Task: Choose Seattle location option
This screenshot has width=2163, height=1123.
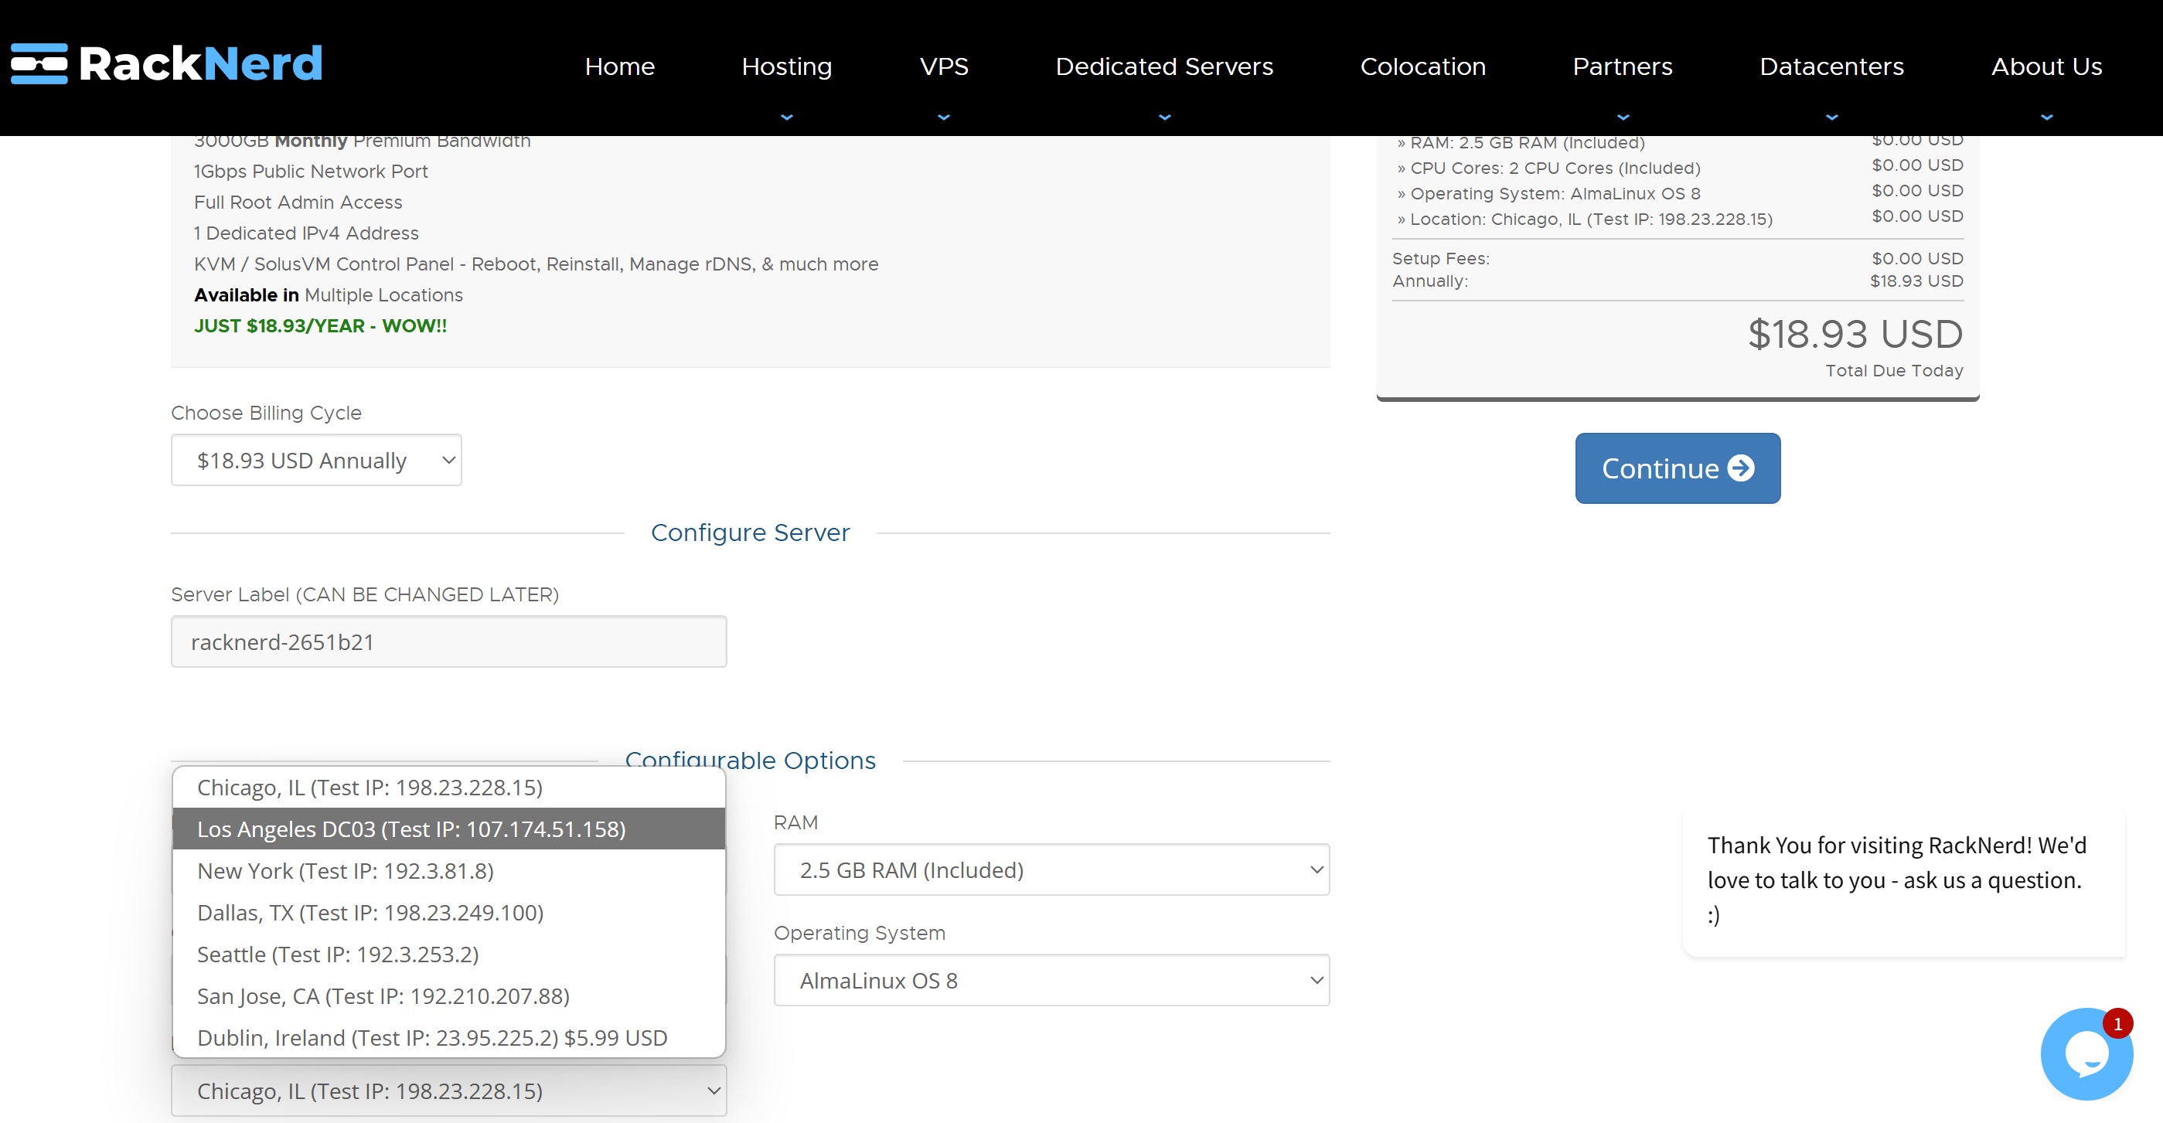Action: tap(448, 955)
